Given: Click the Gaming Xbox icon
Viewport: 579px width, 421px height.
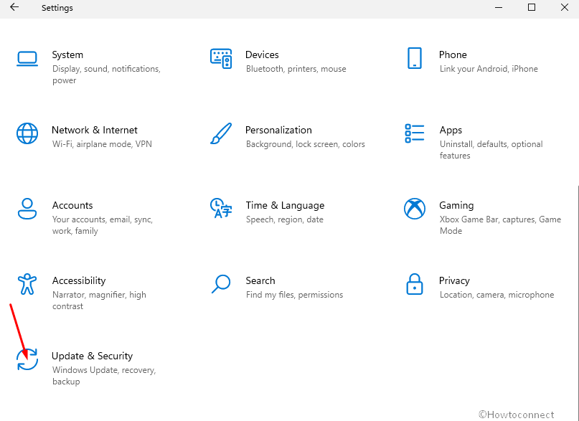Looking at the screenshot, I should (414, 209).
